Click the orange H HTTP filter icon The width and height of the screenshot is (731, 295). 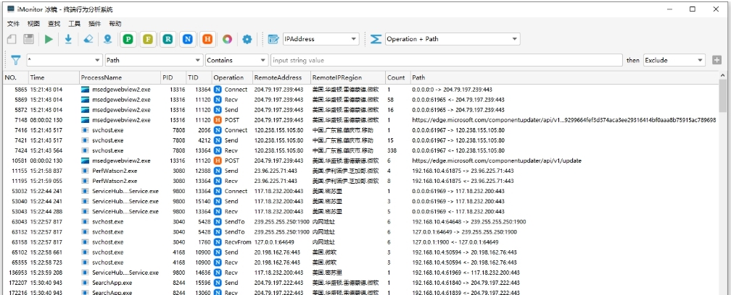pos(207,39)
